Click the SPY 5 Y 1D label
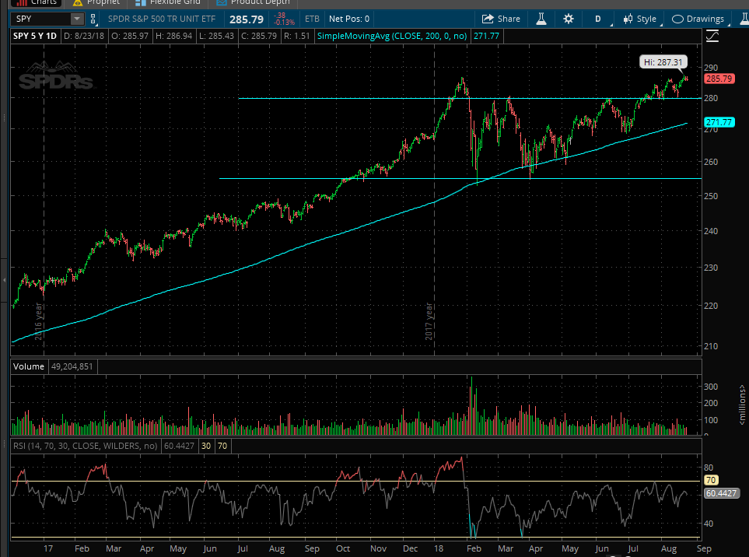 (x=35, y=36)
